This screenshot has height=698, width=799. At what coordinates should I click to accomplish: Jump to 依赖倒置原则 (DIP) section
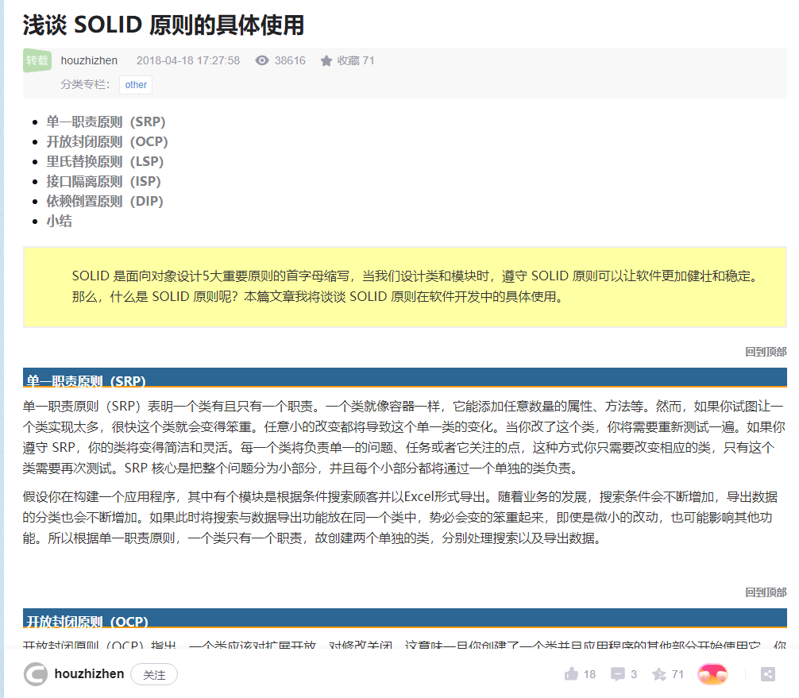tap(105, 201)
